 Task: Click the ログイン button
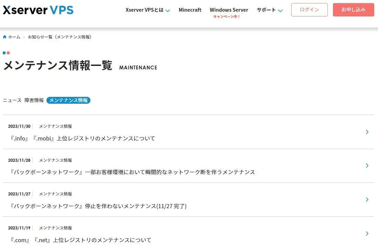pyautogui.click(x=309, y=10)
